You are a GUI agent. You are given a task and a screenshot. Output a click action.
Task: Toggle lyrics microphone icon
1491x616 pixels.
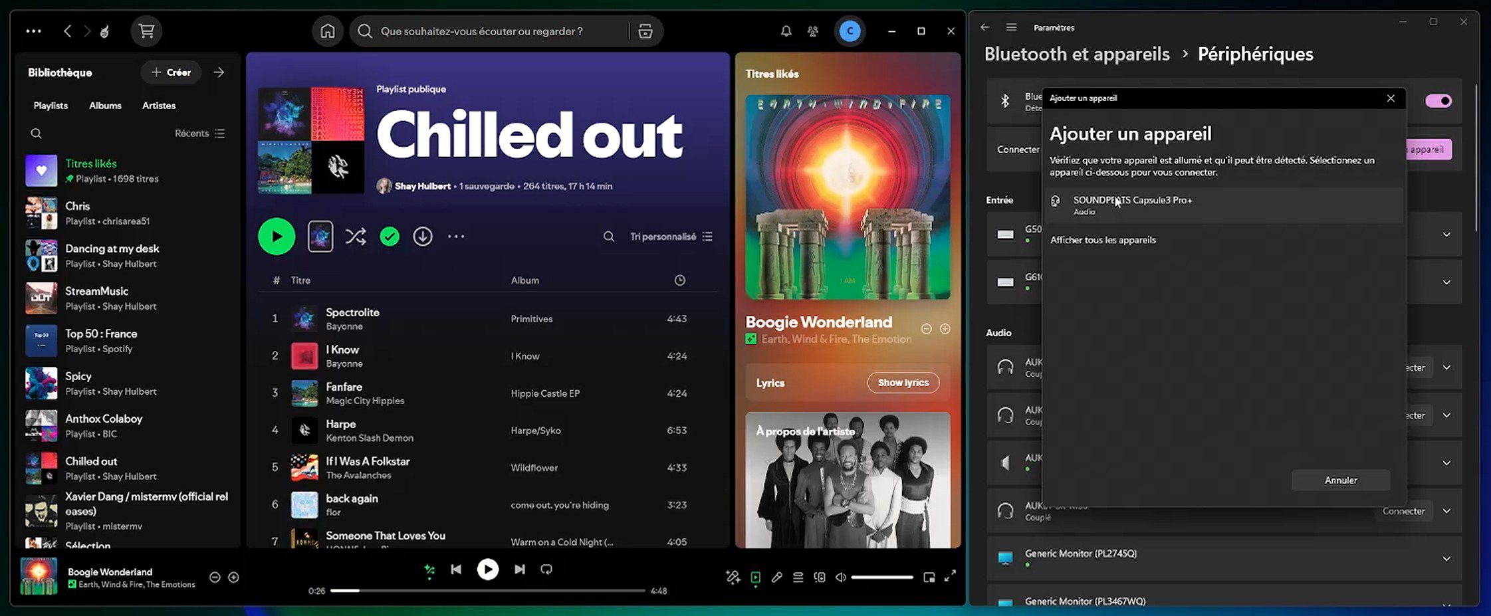[x=776, y=577]
